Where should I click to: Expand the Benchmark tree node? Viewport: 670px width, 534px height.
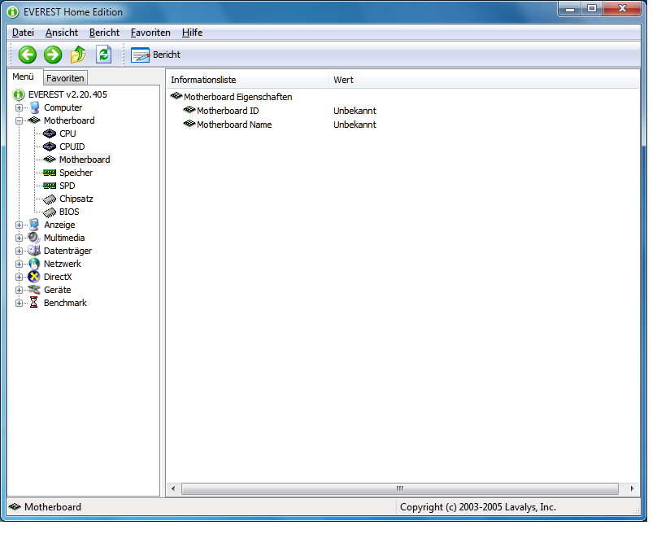(19, 304)
